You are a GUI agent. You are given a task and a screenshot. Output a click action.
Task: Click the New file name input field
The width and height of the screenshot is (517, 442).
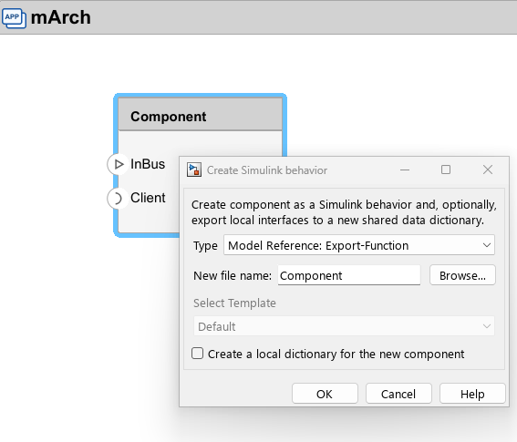click(349, 275)
